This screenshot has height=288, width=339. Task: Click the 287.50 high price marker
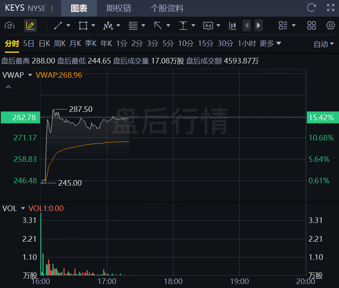pyautogui.click(x=81, y=109)
